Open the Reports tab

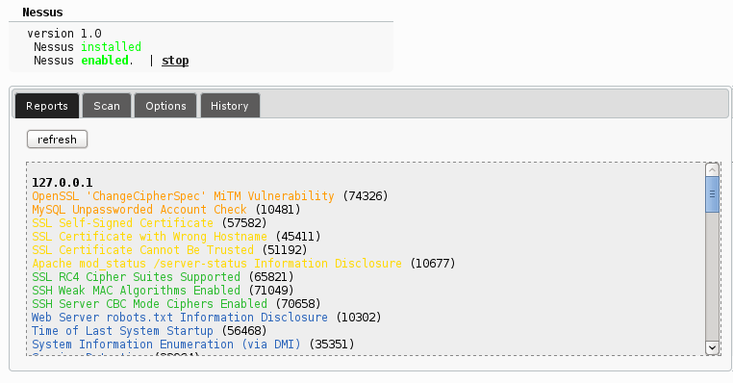(47, 106)
